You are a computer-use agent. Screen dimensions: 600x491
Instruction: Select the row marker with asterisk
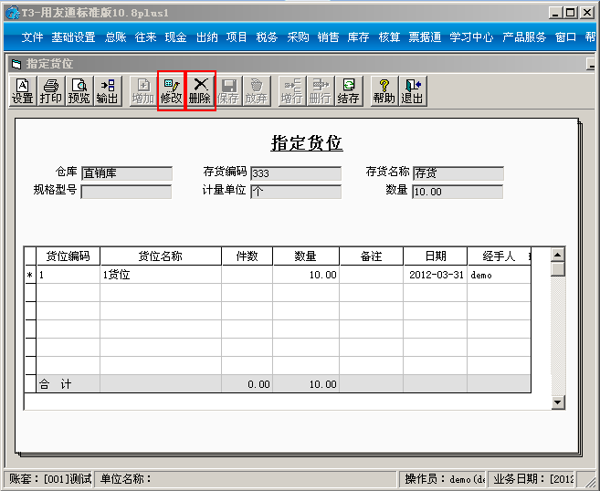[30, 275]
